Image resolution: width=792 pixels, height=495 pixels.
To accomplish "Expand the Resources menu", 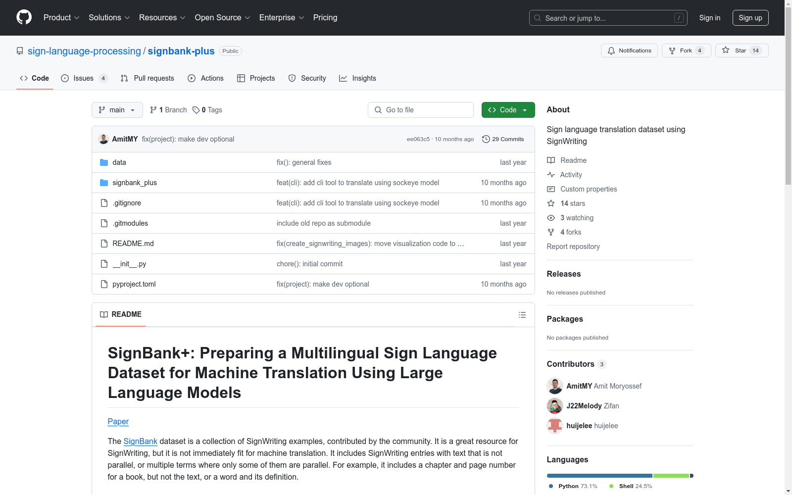I will (162, 18).
